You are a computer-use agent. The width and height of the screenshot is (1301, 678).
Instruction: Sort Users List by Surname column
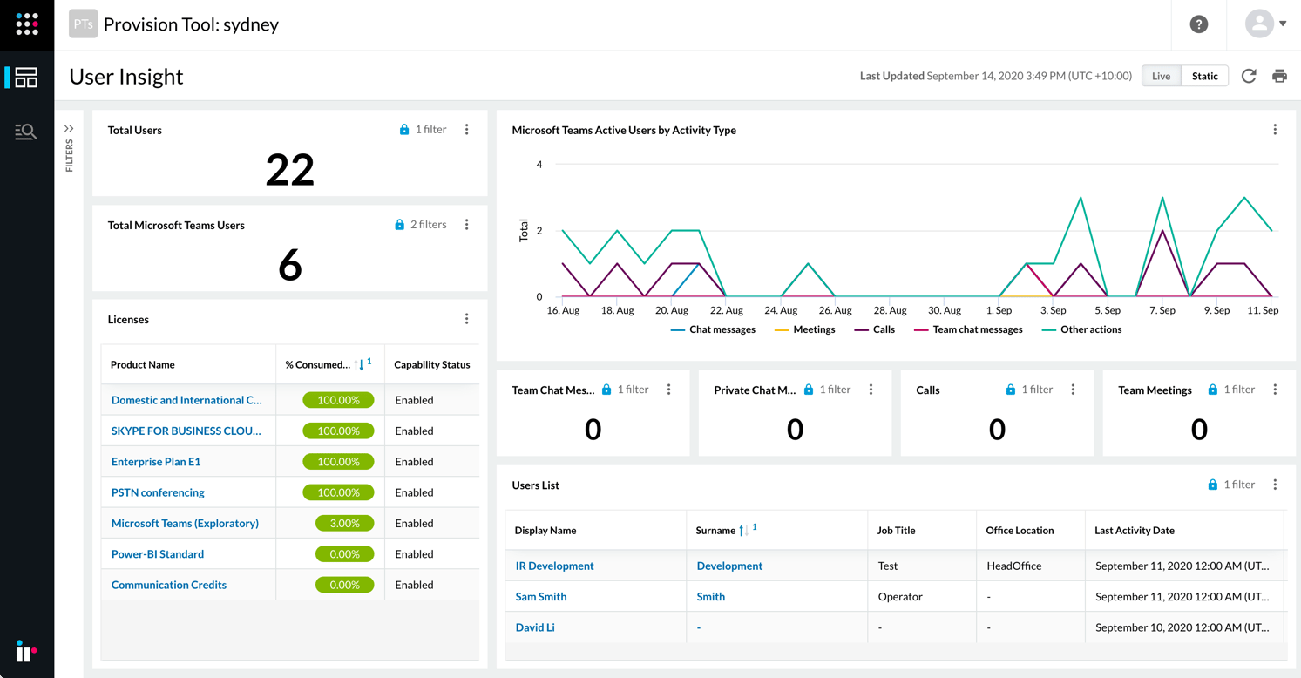725,530
